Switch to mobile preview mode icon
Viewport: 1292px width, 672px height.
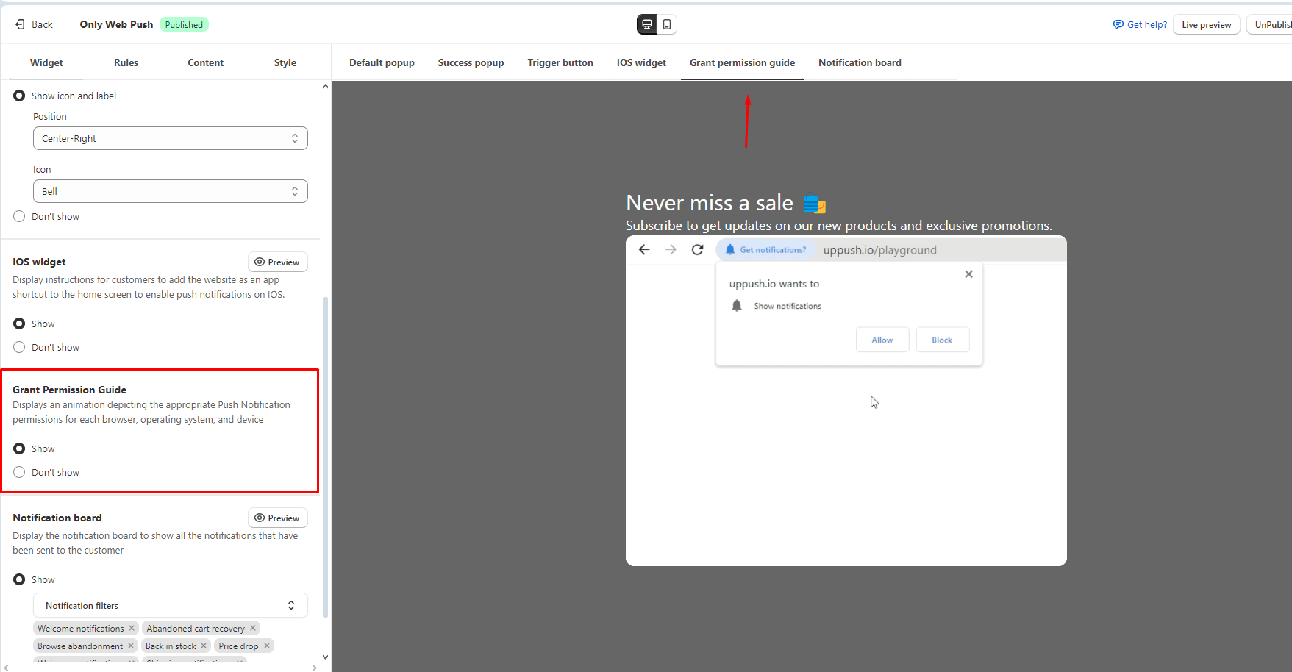pyautogui.click(x=667, y=24)
